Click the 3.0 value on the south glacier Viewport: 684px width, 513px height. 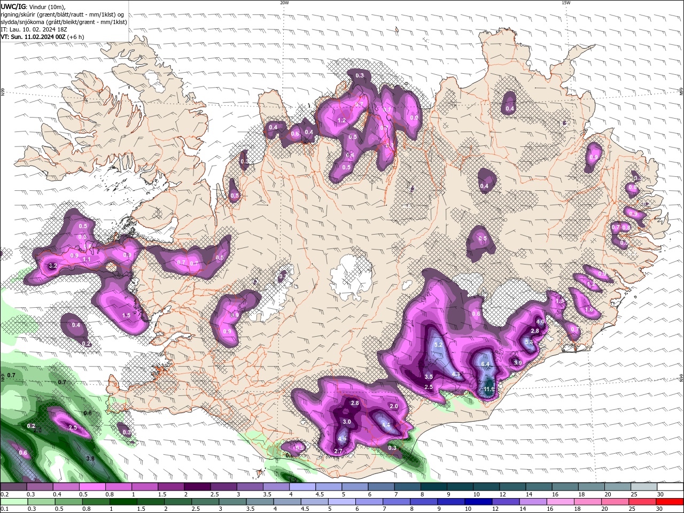coord(346,422)
